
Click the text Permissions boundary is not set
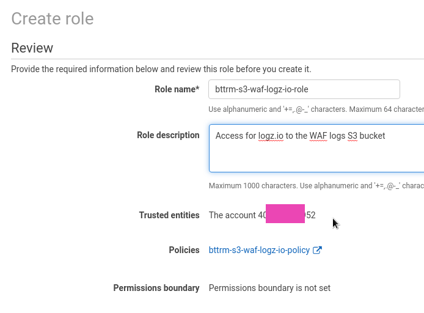[269, 288]
